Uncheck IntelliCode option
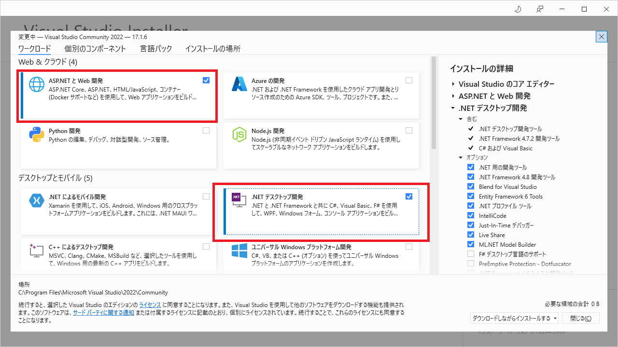618x347 pixels. pos(471,215)
